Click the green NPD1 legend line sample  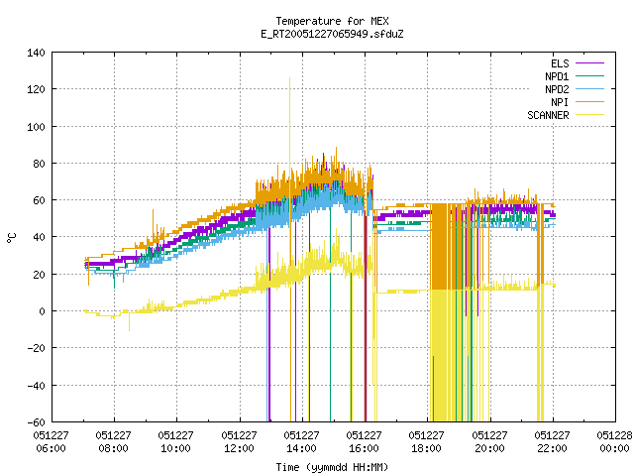590,76
